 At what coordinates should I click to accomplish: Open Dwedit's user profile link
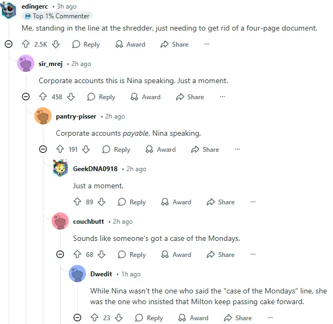coord(101,274)
